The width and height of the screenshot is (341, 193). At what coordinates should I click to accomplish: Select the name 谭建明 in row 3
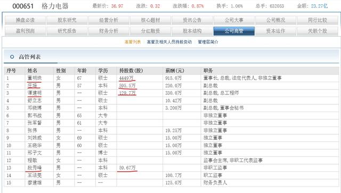click(x=35, y=93)
